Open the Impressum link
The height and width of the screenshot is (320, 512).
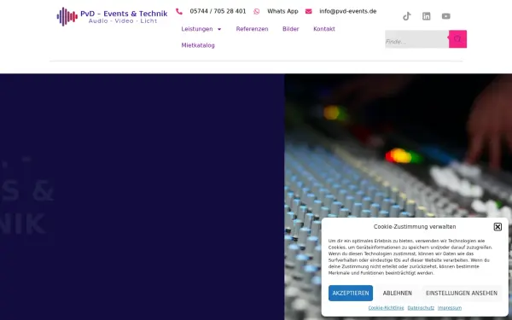coord(450,308)
